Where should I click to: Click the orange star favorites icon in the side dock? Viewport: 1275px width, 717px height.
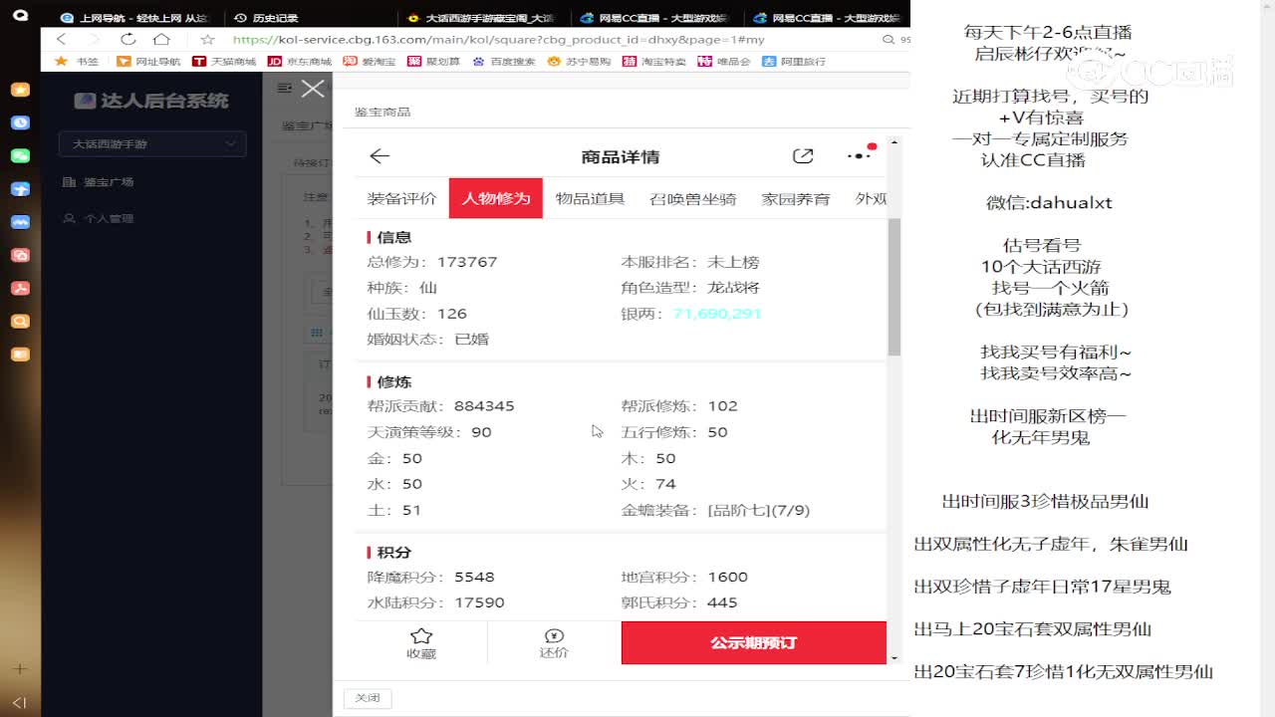click(x=20, y=90)
